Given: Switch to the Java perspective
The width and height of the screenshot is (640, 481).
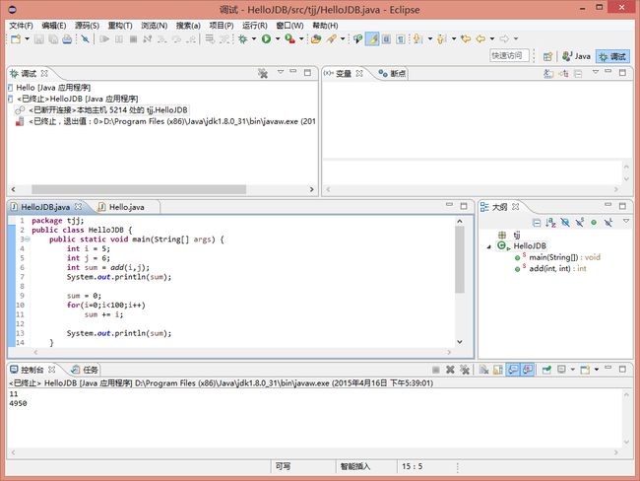Looking at the screenshot, I should tap(576, 56).
